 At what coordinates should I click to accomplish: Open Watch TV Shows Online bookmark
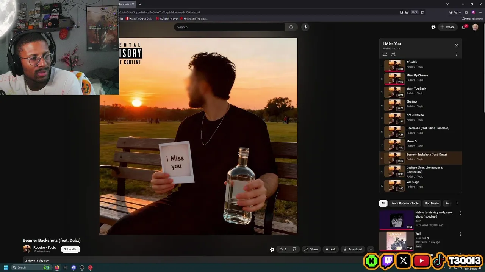(139, 19)
